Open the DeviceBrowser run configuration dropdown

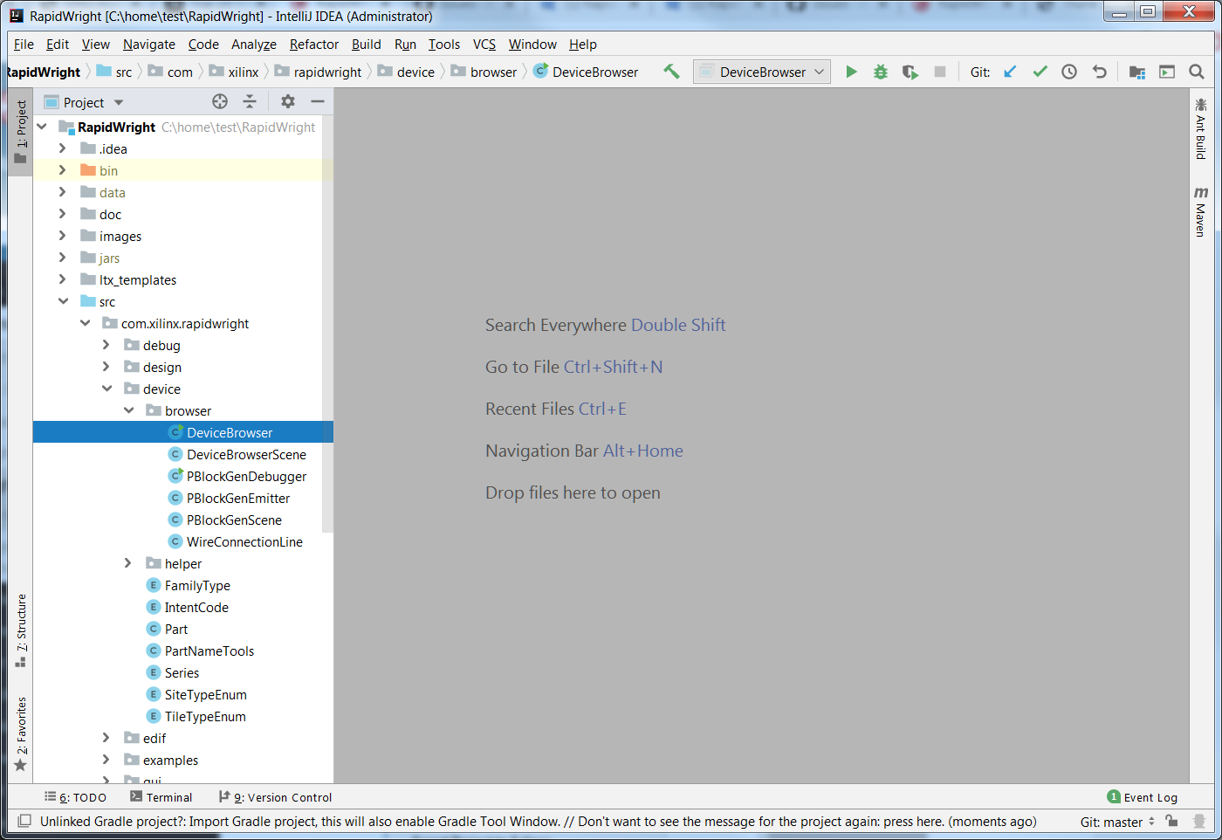762,72
